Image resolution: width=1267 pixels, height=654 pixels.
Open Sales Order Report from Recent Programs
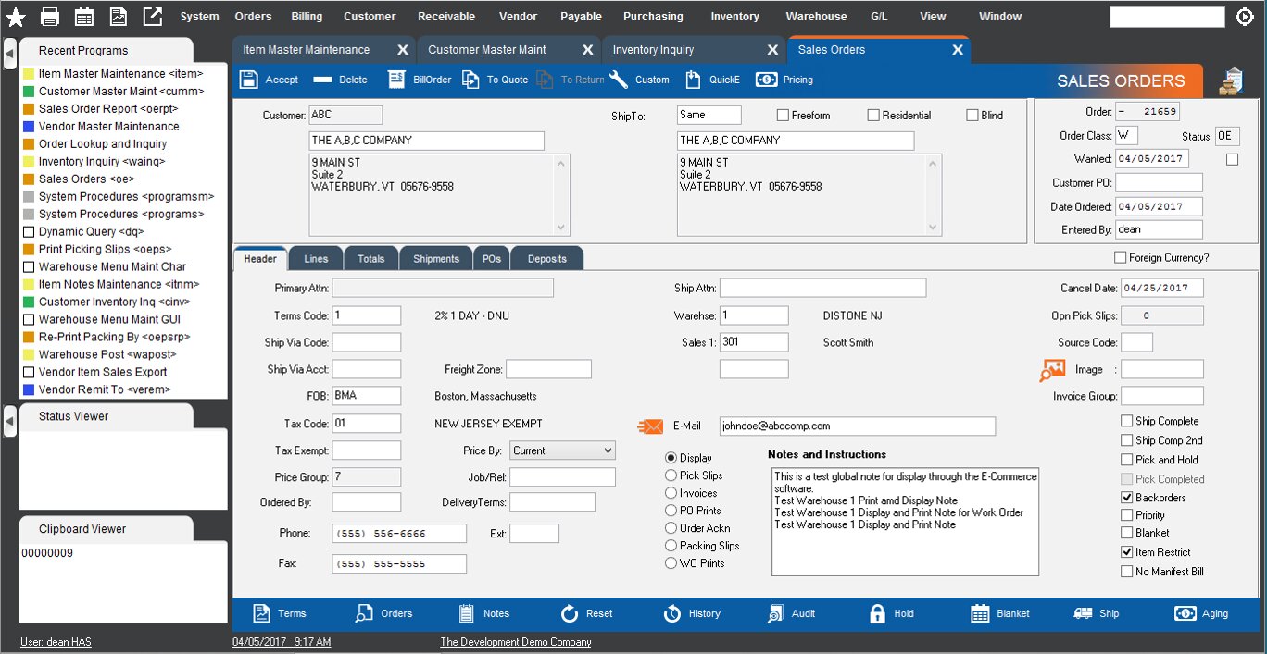[107, 108]
